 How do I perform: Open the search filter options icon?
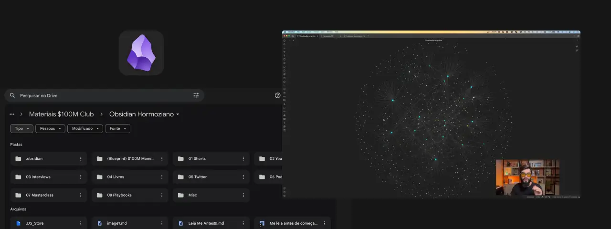(196, 95)
